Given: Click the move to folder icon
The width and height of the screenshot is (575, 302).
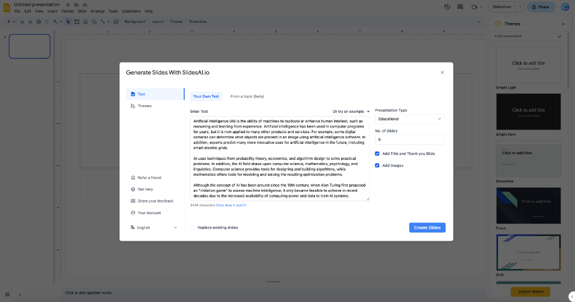Looking at the screenshot, I should [76, 4].
